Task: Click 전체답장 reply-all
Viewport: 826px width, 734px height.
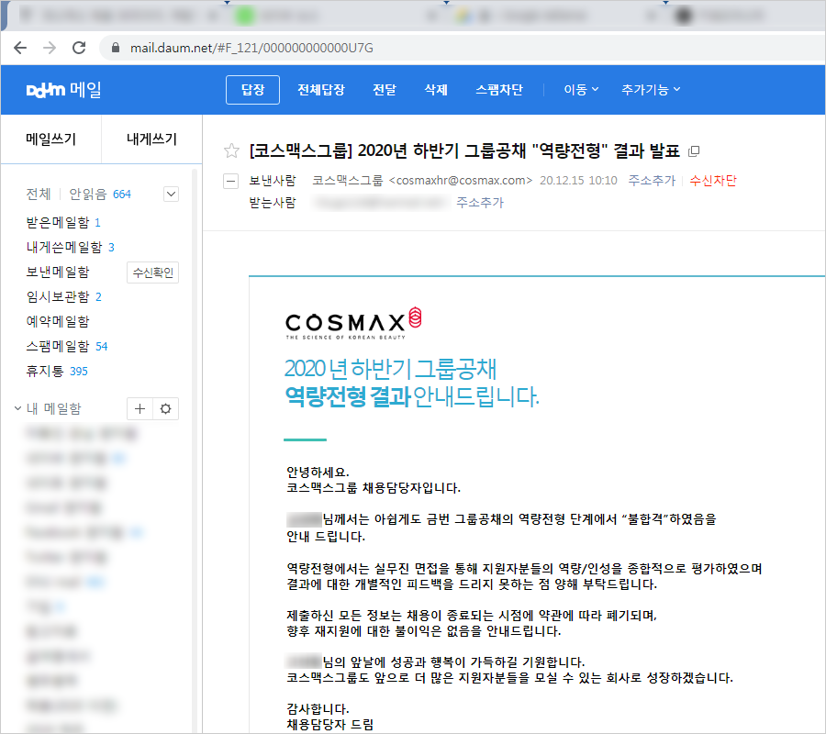Action: pos(321,90)
